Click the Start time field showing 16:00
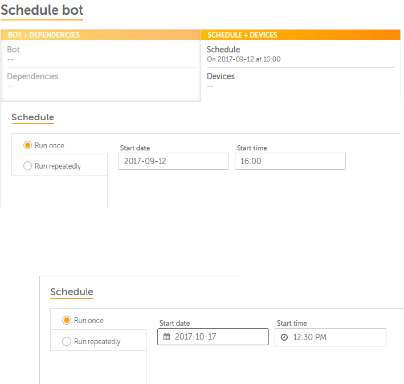 click(290, 161)
